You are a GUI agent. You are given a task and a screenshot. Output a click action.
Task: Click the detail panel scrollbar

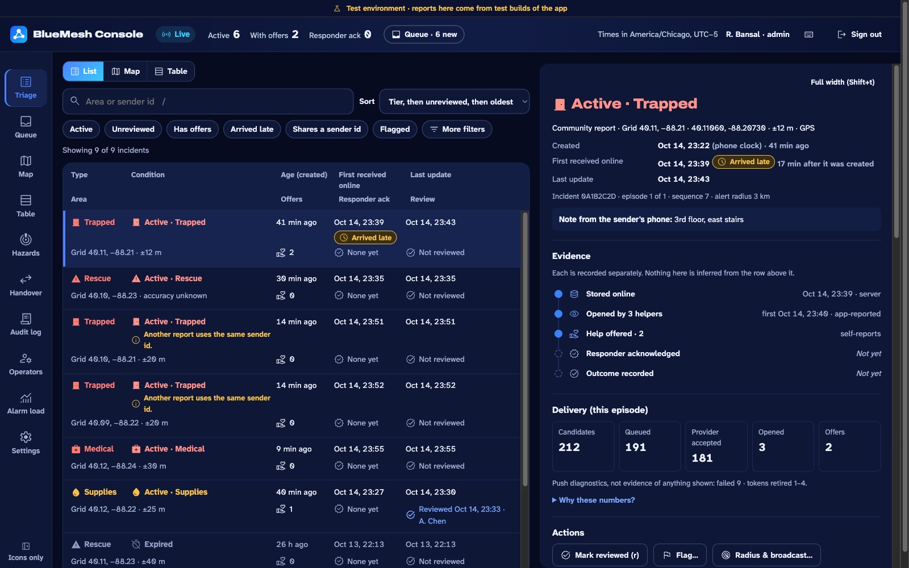click(x=896, y=151)
